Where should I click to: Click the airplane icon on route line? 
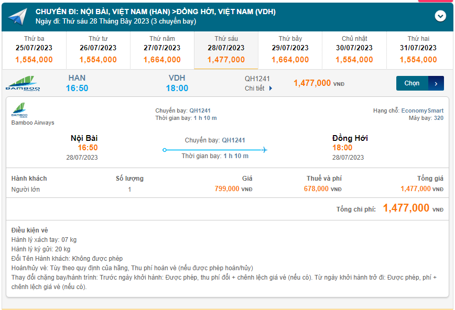[264, 150]
